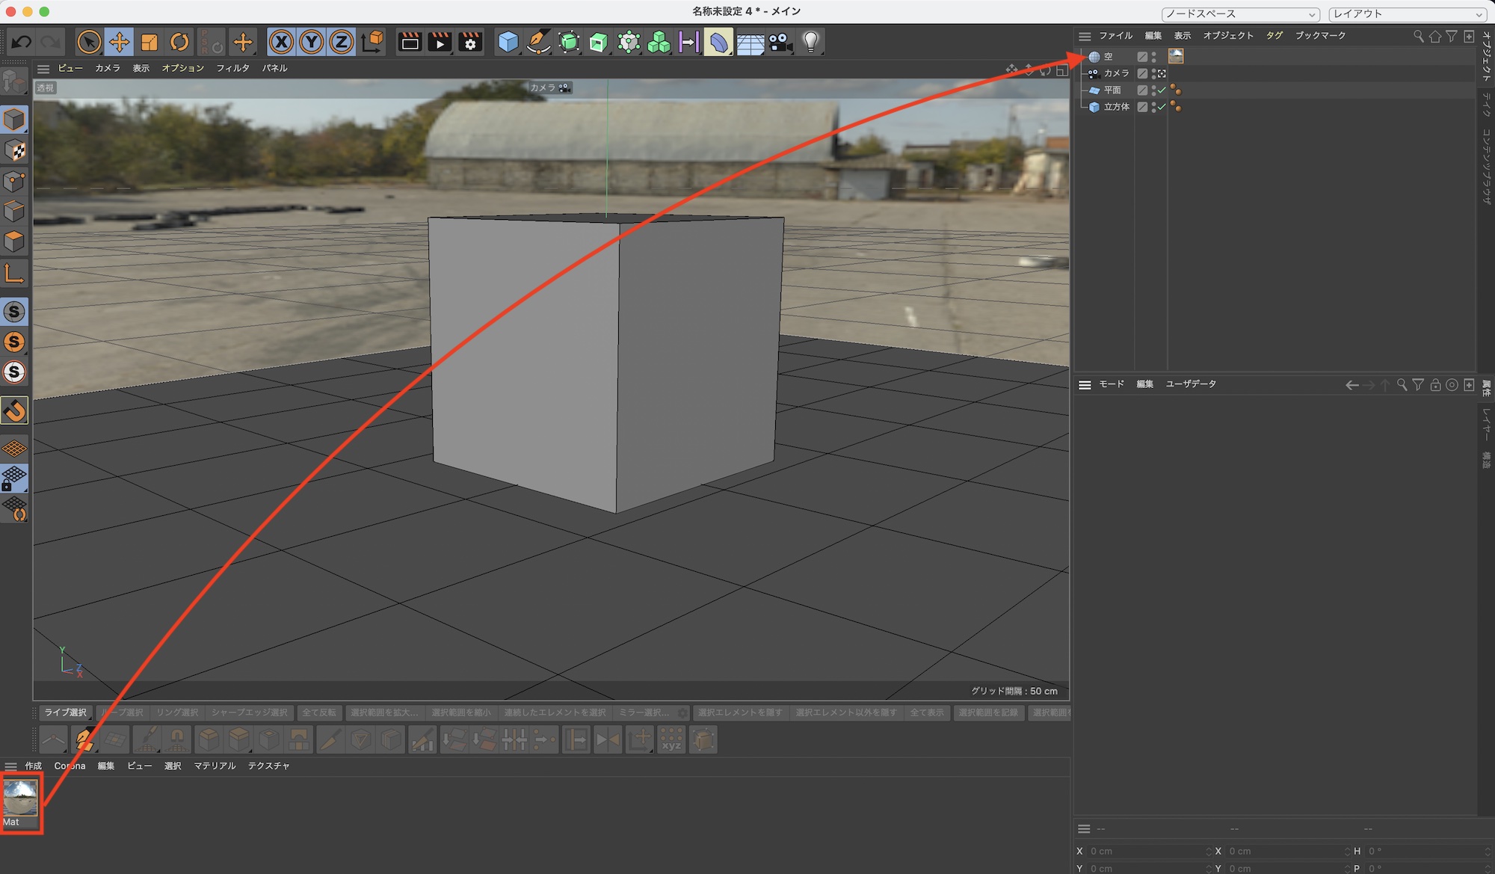Screen dimensions: 1495x874
Task: Add a Cube primitive from toolbar
Action: (x=508, y=42)
